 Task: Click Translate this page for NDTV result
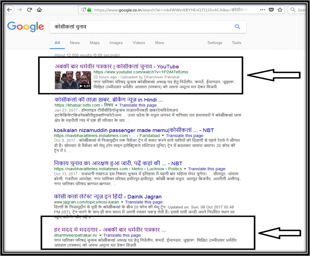(x=138, y=105)
